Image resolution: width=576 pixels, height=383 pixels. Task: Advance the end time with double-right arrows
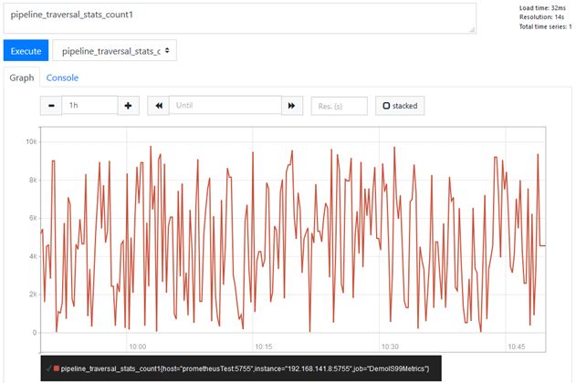tap(292, 106)
